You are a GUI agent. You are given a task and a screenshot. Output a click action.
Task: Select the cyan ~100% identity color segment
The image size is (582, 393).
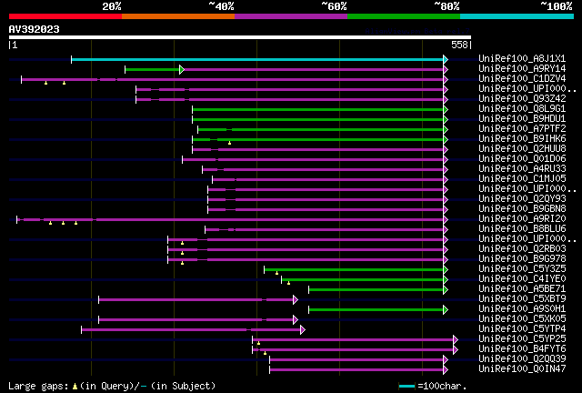coord(517,16)
